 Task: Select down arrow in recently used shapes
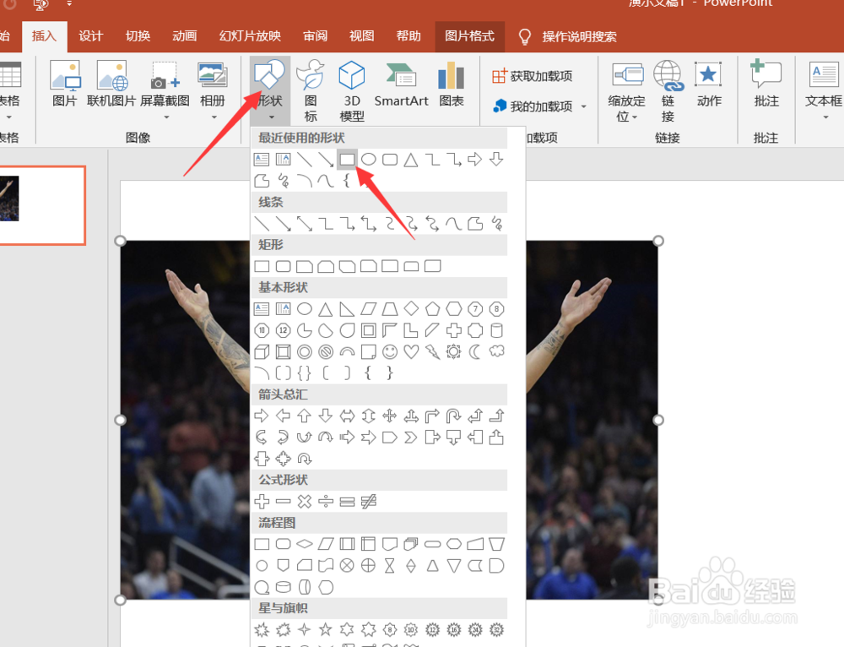pyautogui.click(x=496, y=160)
